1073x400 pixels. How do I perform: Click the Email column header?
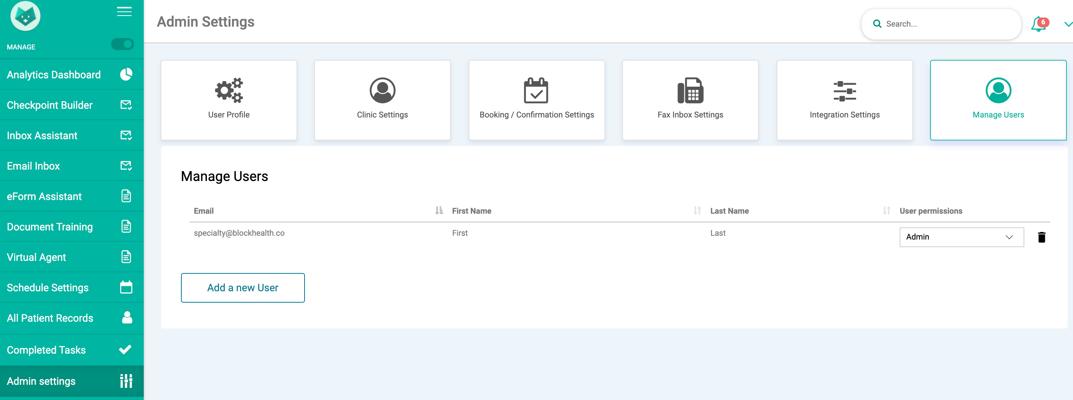click(x=204, y=211)
